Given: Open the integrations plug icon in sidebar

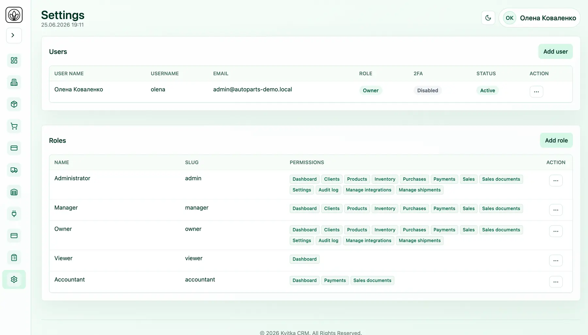Looking at the screenshot, I should pos(14,214).
